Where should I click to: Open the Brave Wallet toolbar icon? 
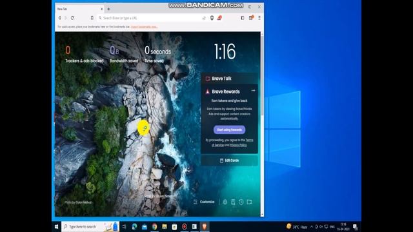[251, 18]
